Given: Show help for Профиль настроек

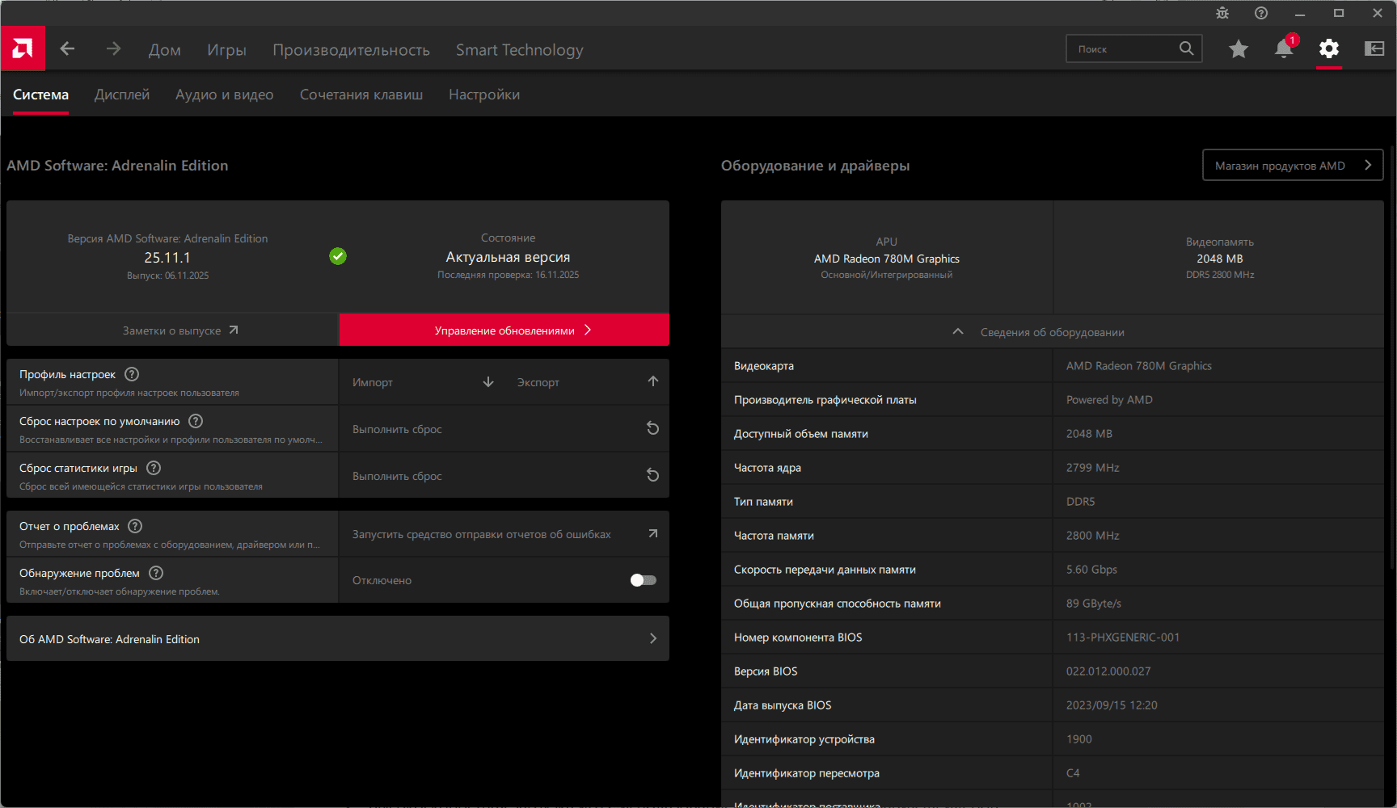Looking at the screenshot, I should (x=132, y=374).
